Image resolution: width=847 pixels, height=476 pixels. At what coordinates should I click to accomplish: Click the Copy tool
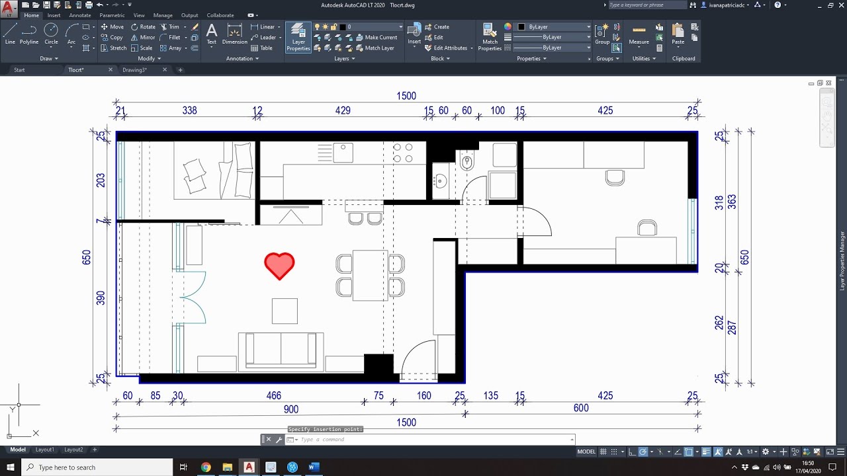[x=112, y=38]
